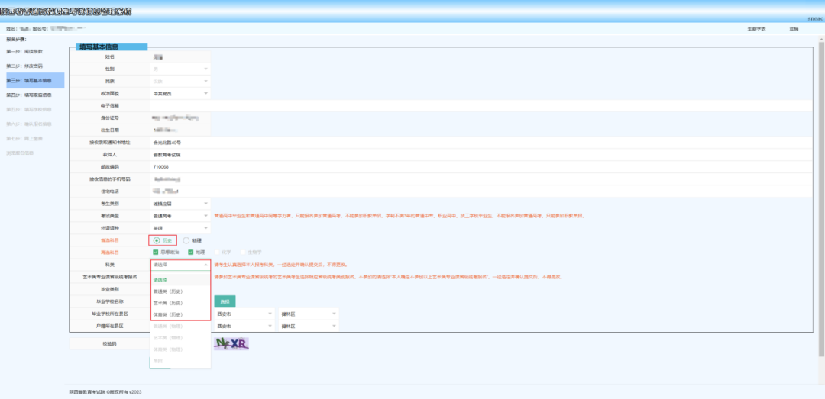
Task: Pick 体育类（历史） option
Action: [168, 314]
